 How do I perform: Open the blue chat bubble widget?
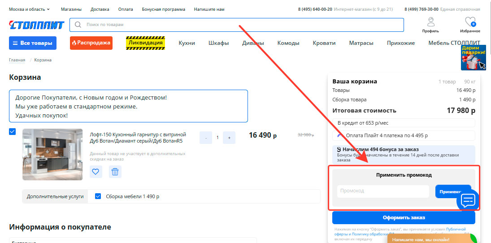click(468, 200)
